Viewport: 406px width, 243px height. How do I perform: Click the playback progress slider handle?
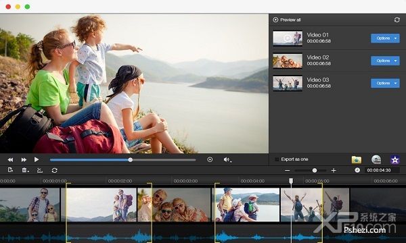click(131, 160)
